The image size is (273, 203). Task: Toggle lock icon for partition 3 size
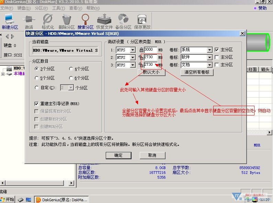[141, 65]
